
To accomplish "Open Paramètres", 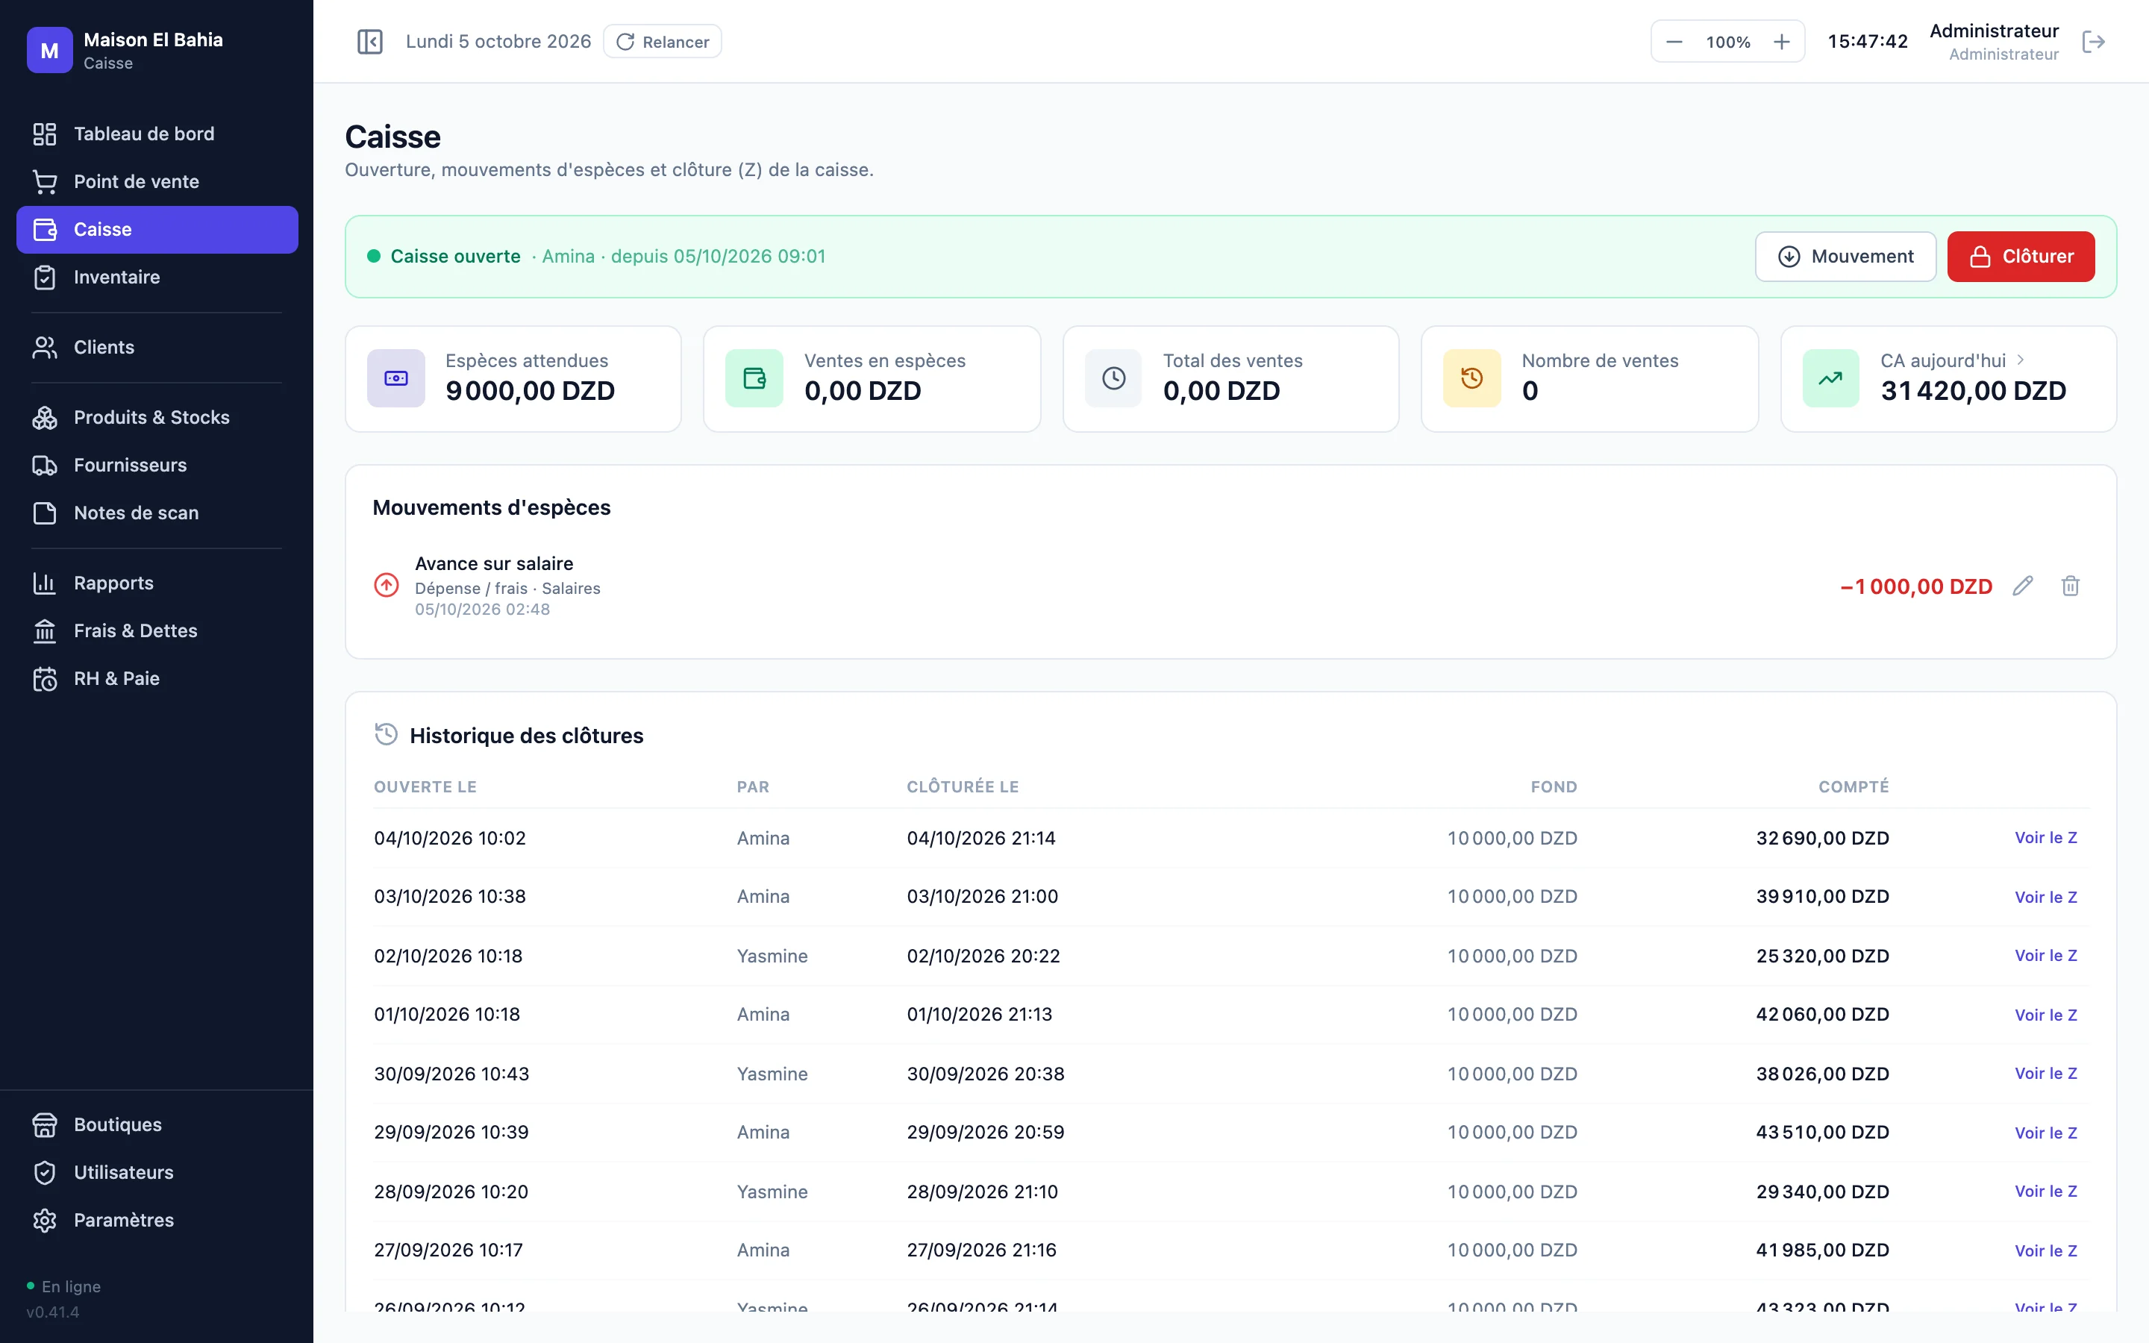I will pos(157,1221).
